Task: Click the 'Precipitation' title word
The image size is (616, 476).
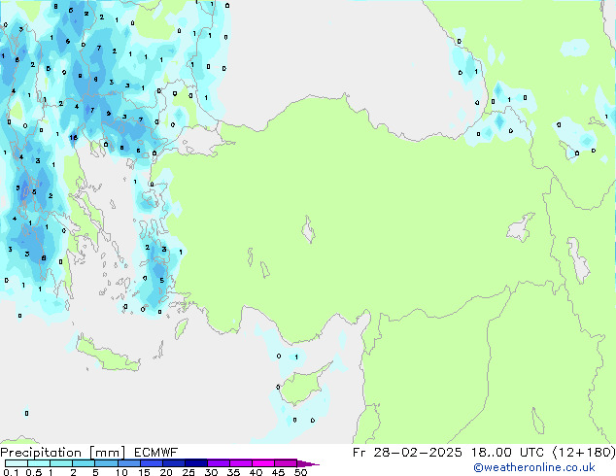Action: coord(41,453)
